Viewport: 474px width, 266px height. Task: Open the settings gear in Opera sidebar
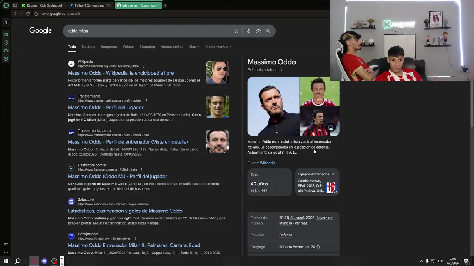point(6,59)
